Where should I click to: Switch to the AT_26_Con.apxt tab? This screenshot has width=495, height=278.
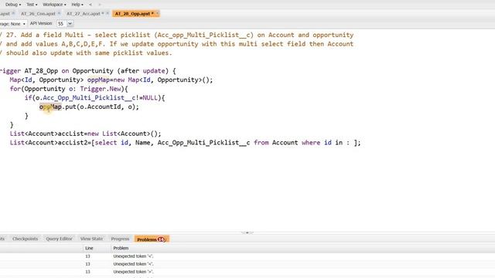coord(38,14)
